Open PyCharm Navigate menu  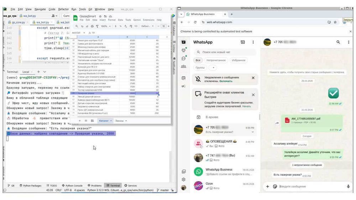[40, 9]
